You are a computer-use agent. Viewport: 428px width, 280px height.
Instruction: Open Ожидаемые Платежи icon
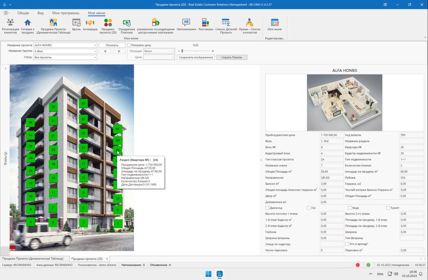pos(126,23)
